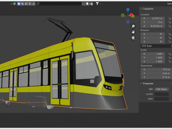Click the Rotation Y field
172x129 pixels.
[x=153, y=38]
